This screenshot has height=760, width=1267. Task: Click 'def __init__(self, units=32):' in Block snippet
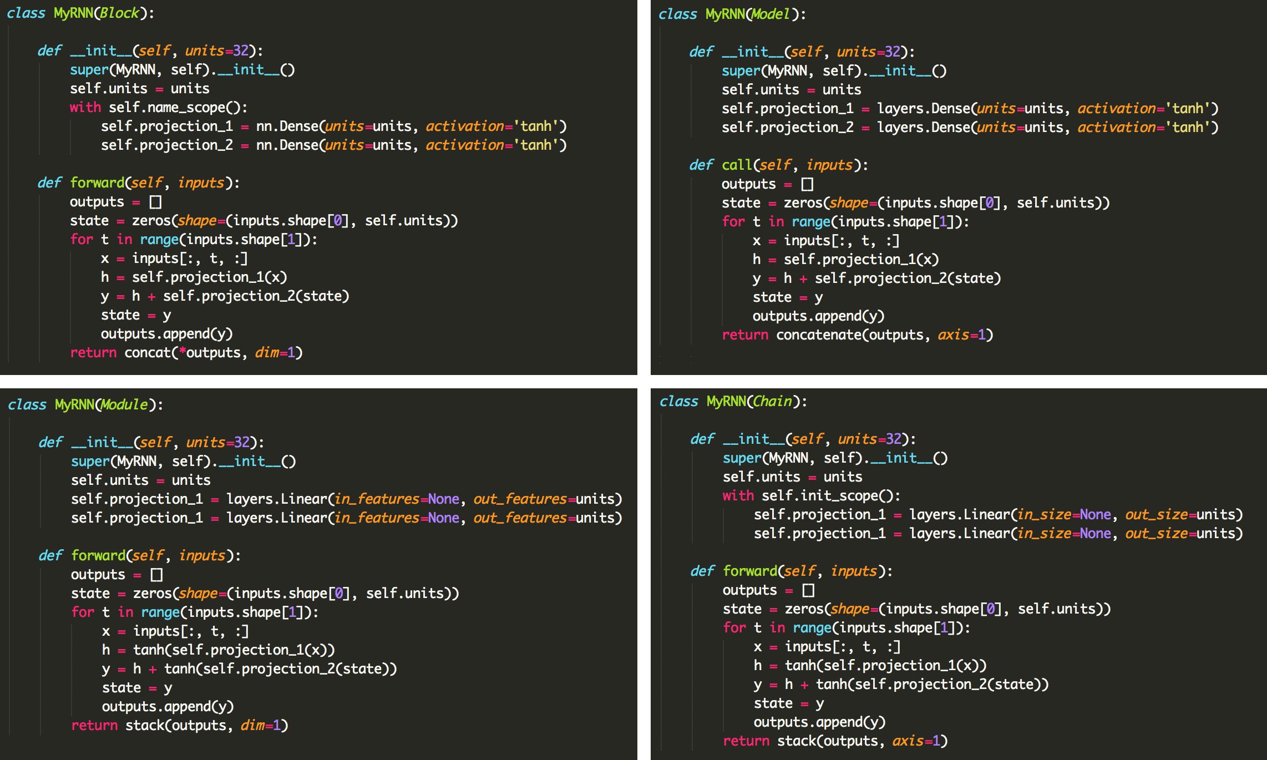pyautogui.click(x=150, y=51)
